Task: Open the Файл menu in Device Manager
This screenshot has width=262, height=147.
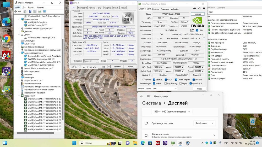Action: pyautogui.click(x=17, y=7)
